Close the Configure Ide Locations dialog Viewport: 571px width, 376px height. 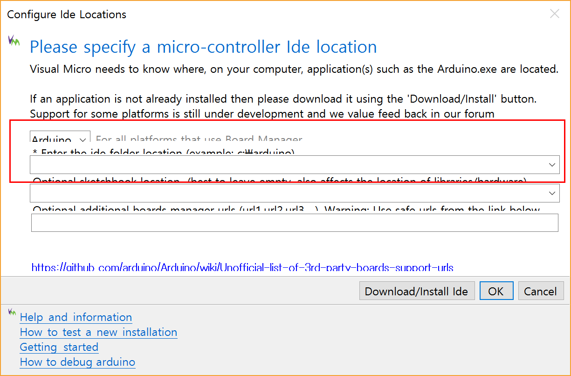coord(554,14)
